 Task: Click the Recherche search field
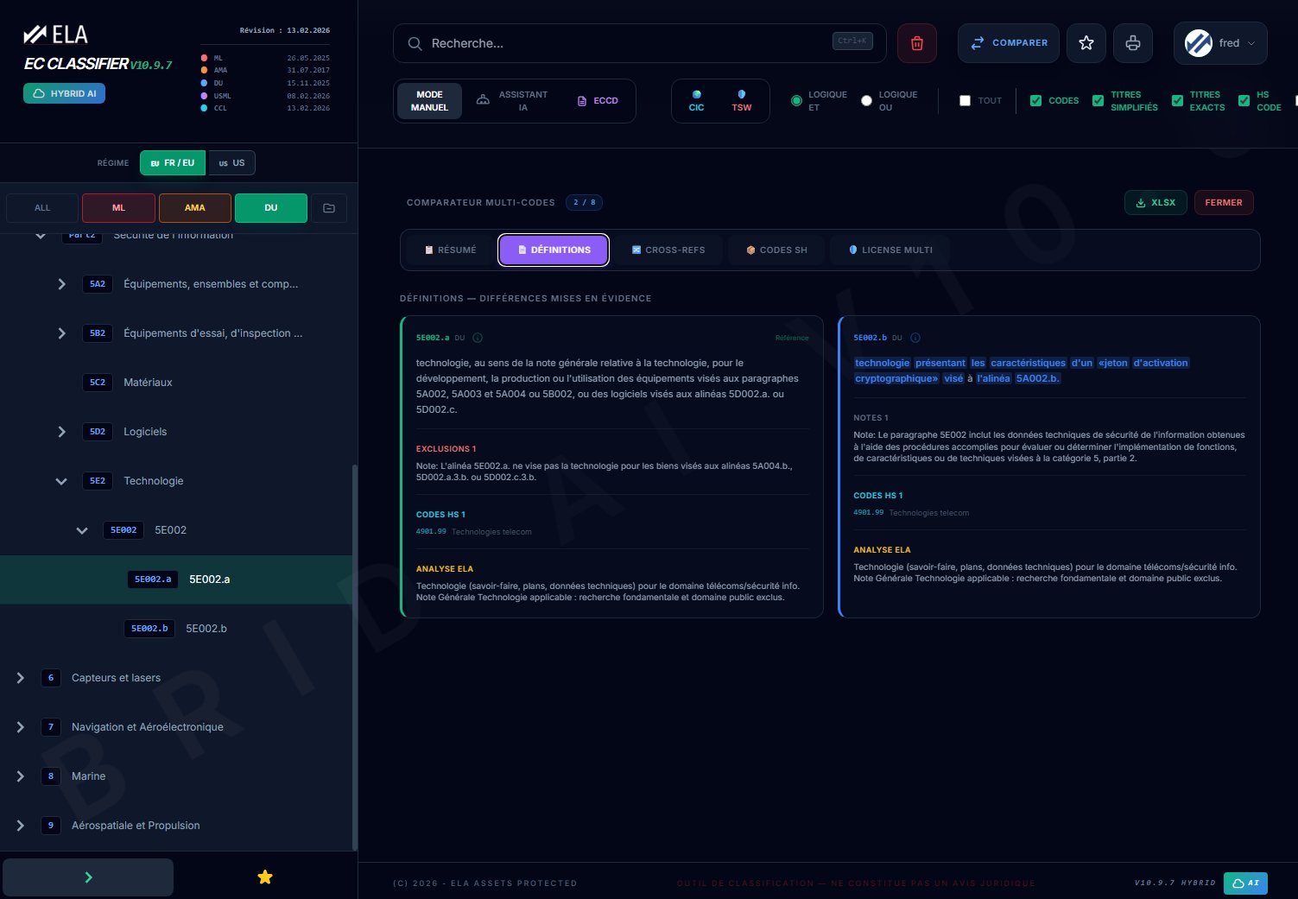point(622,43)
